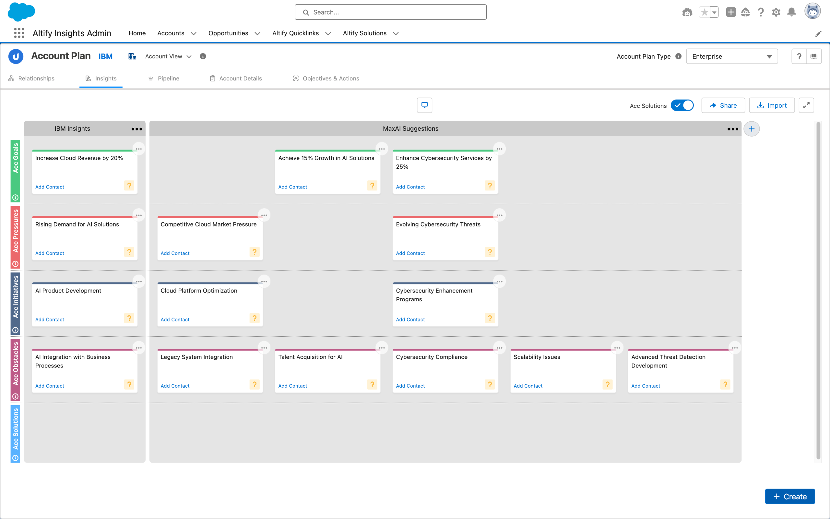This screenshot has height=519, width=830.
Task: Click the Acc Goals info icon
Action: click(x=16, y=197)
